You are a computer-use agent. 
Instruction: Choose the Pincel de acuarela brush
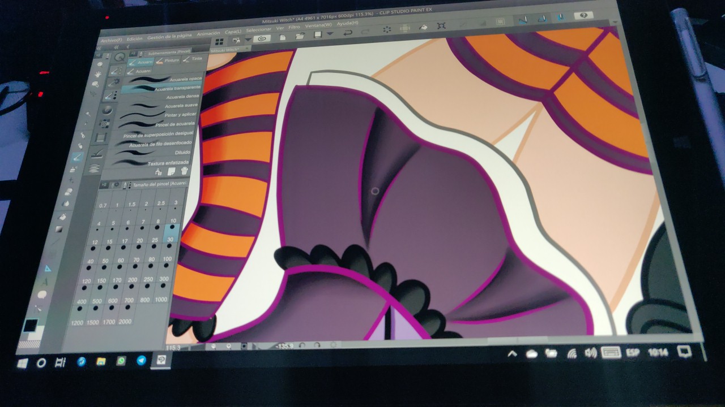pos(156,124)
